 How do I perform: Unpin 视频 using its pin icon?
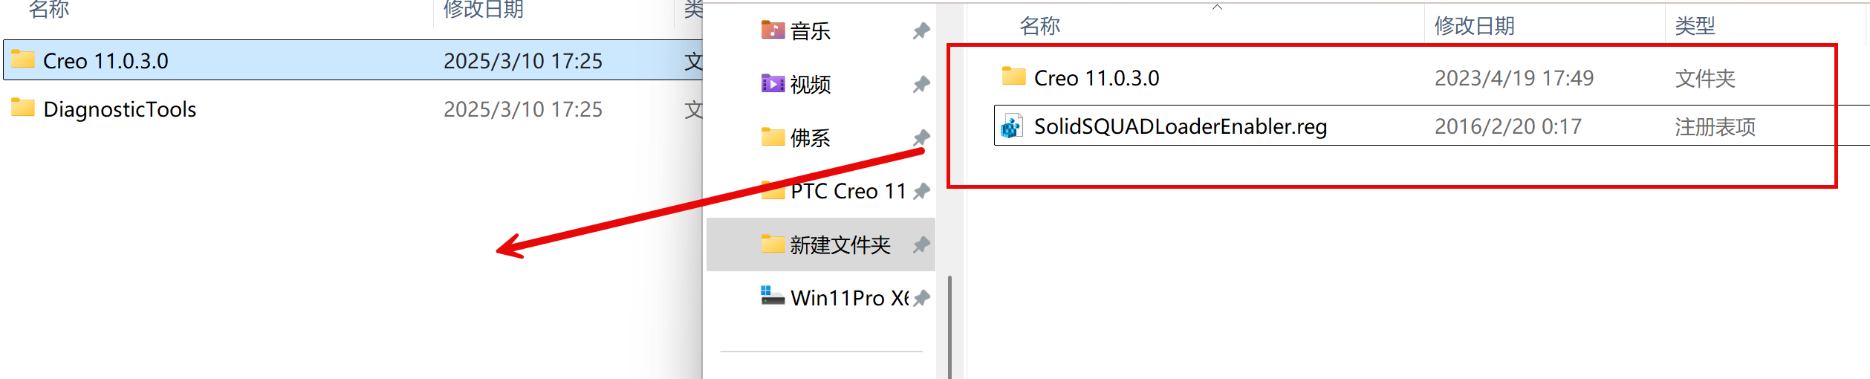[x=921, y=84]
